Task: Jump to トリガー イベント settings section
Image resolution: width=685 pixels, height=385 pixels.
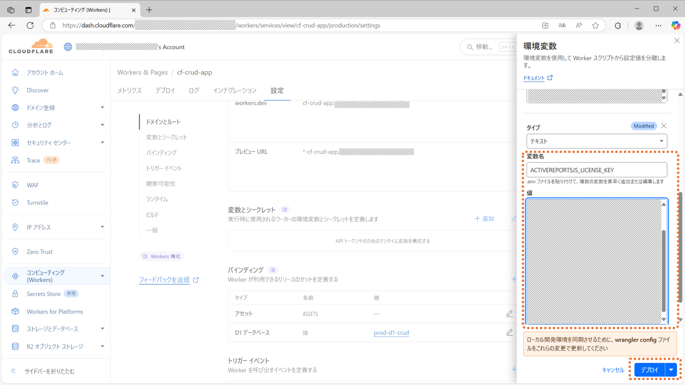Action: [x=164, y=168]
